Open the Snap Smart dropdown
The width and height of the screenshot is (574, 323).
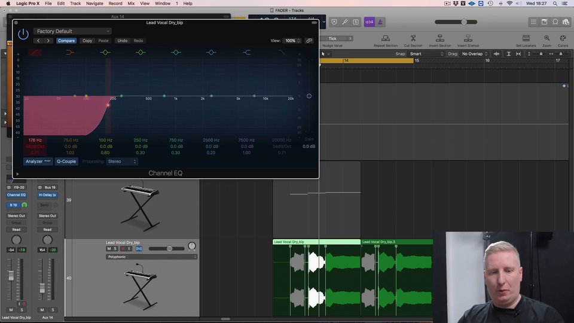click(x=426, y=54)
